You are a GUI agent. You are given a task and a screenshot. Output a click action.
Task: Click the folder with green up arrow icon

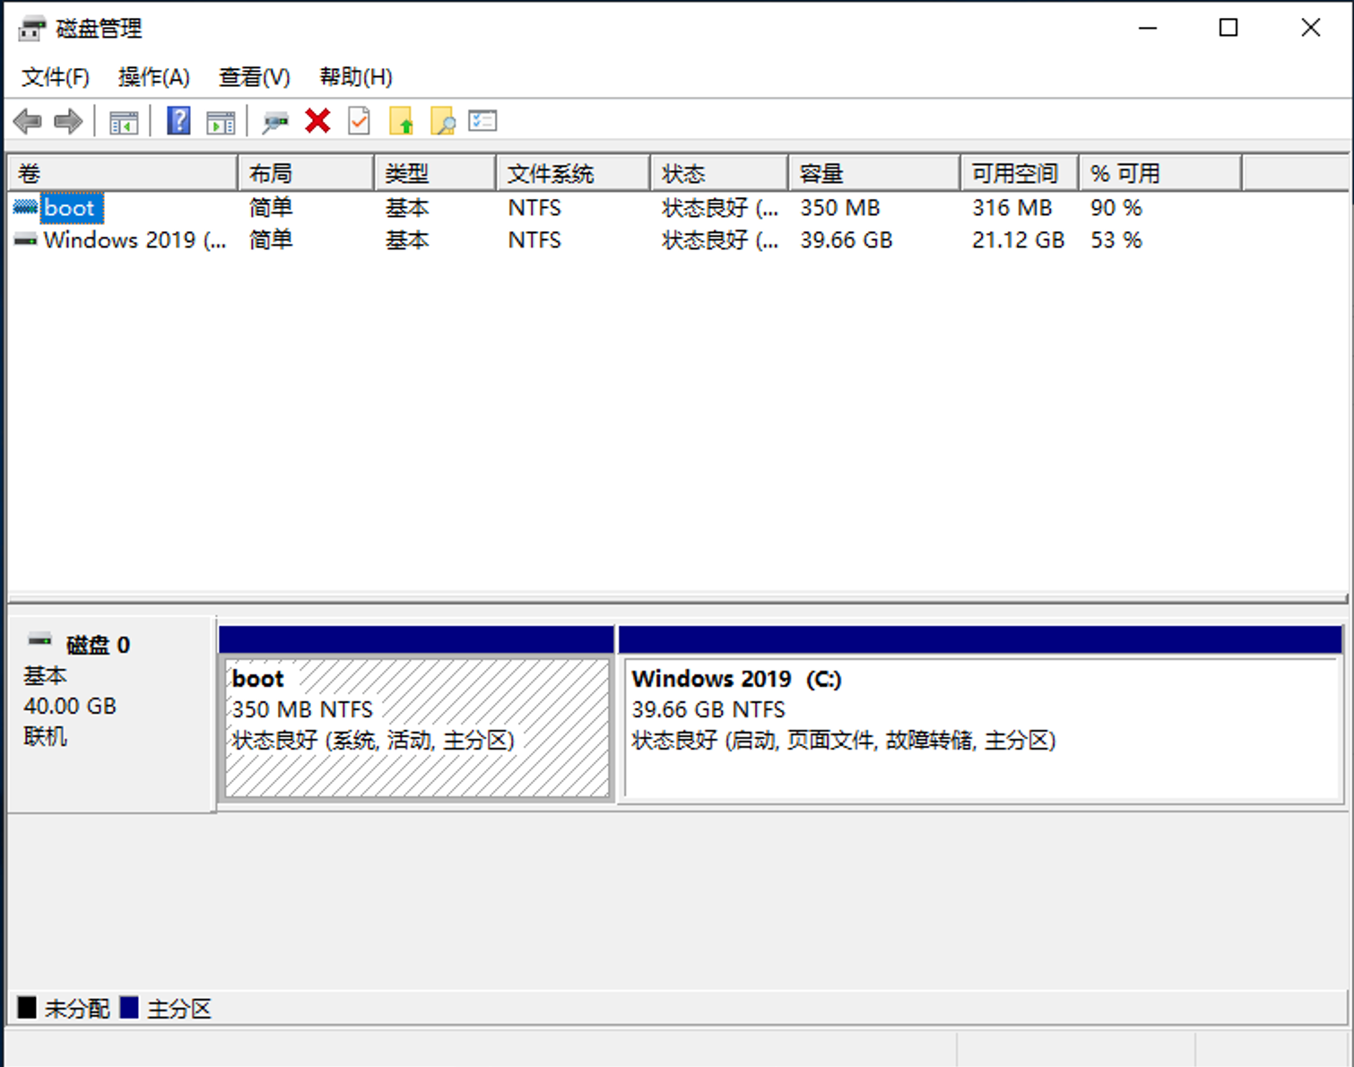[x=401, y=121]
